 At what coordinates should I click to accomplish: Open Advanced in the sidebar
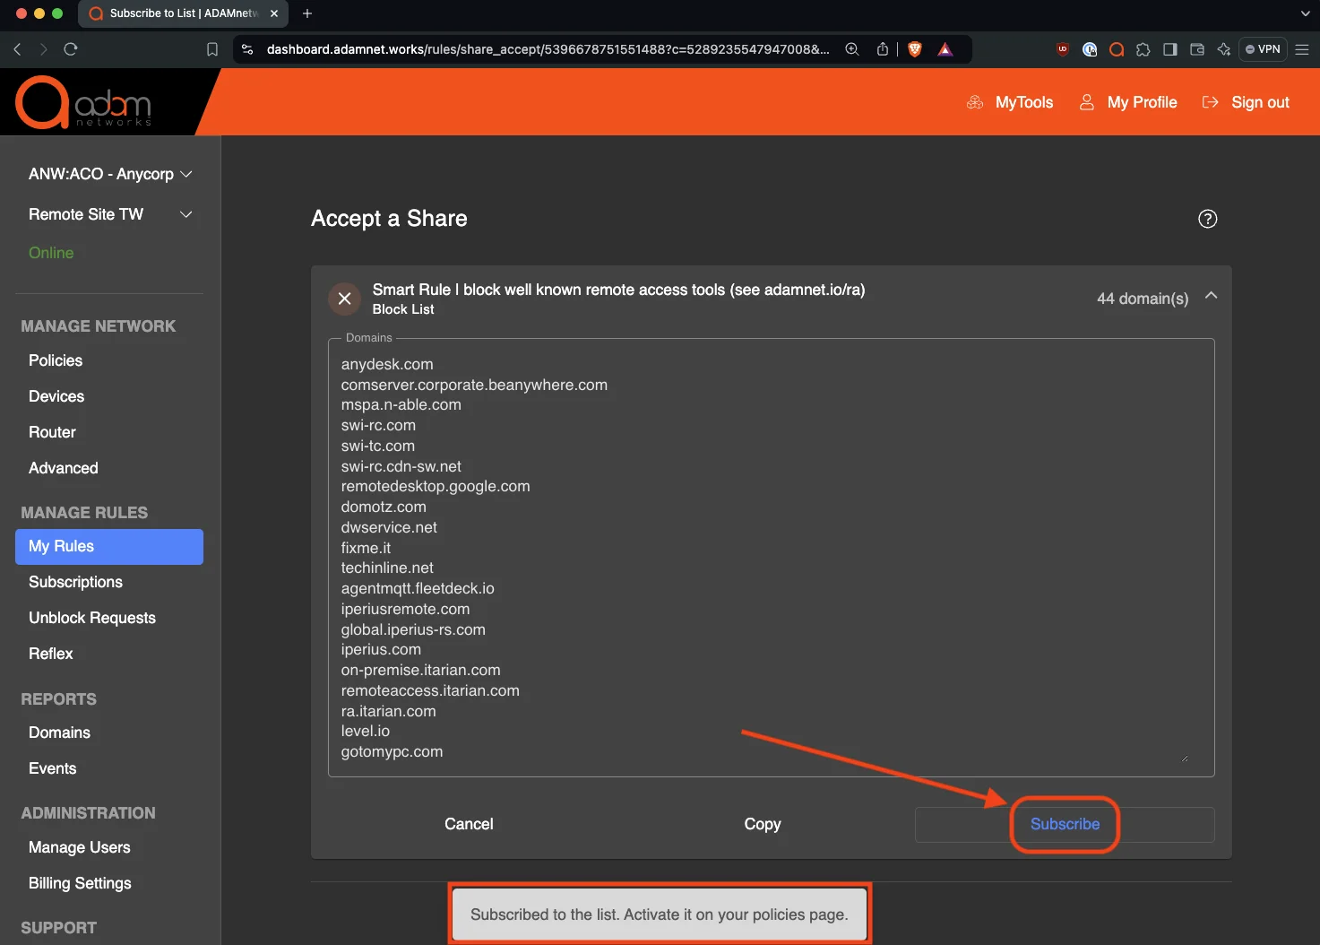pos(64,468)
